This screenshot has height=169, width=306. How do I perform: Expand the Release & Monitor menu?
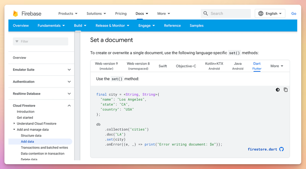(x=112, y=26)
